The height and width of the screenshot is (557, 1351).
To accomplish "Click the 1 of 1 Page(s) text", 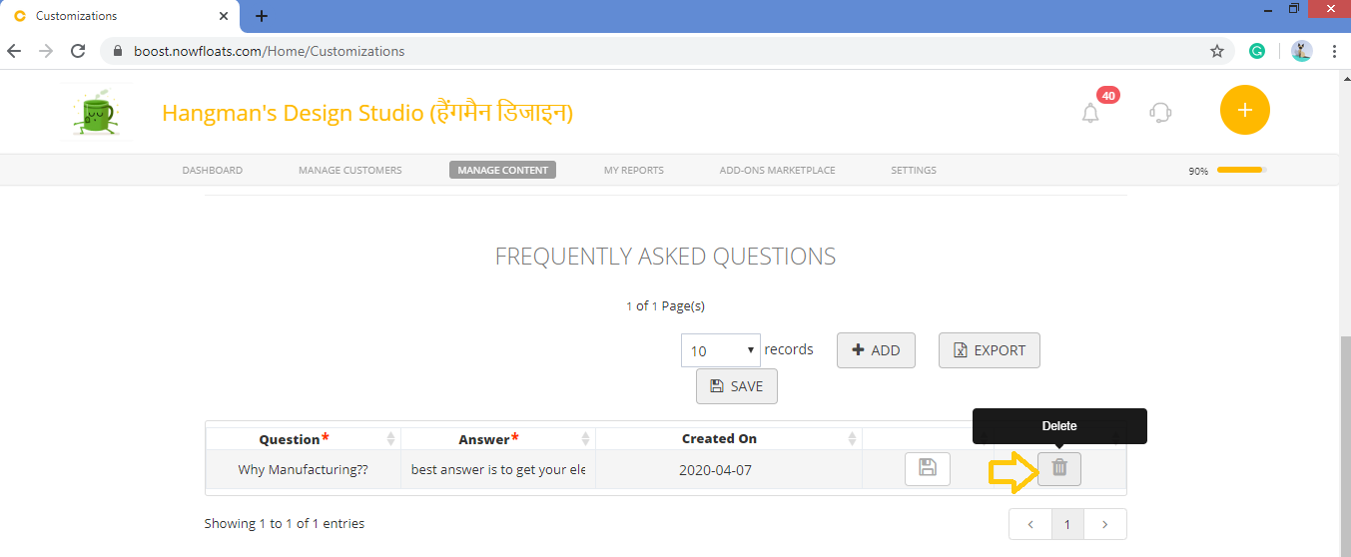I will (665, 306).
